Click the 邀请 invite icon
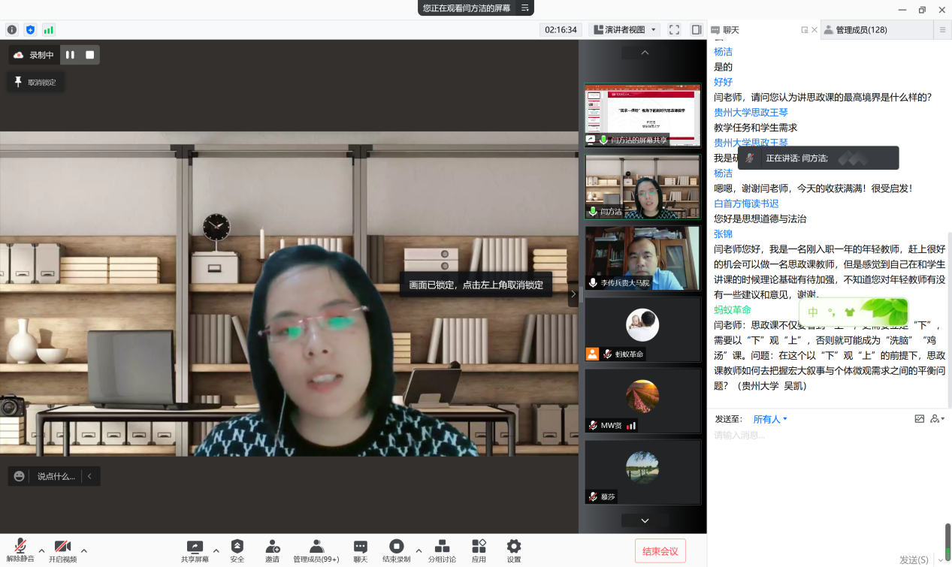The width and height of the screenshot is (952, 567). tap(272, 547)
